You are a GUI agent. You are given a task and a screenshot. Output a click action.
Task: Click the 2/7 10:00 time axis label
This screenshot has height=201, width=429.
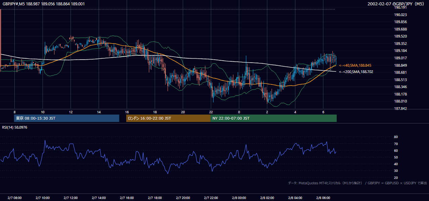[43, 198]
